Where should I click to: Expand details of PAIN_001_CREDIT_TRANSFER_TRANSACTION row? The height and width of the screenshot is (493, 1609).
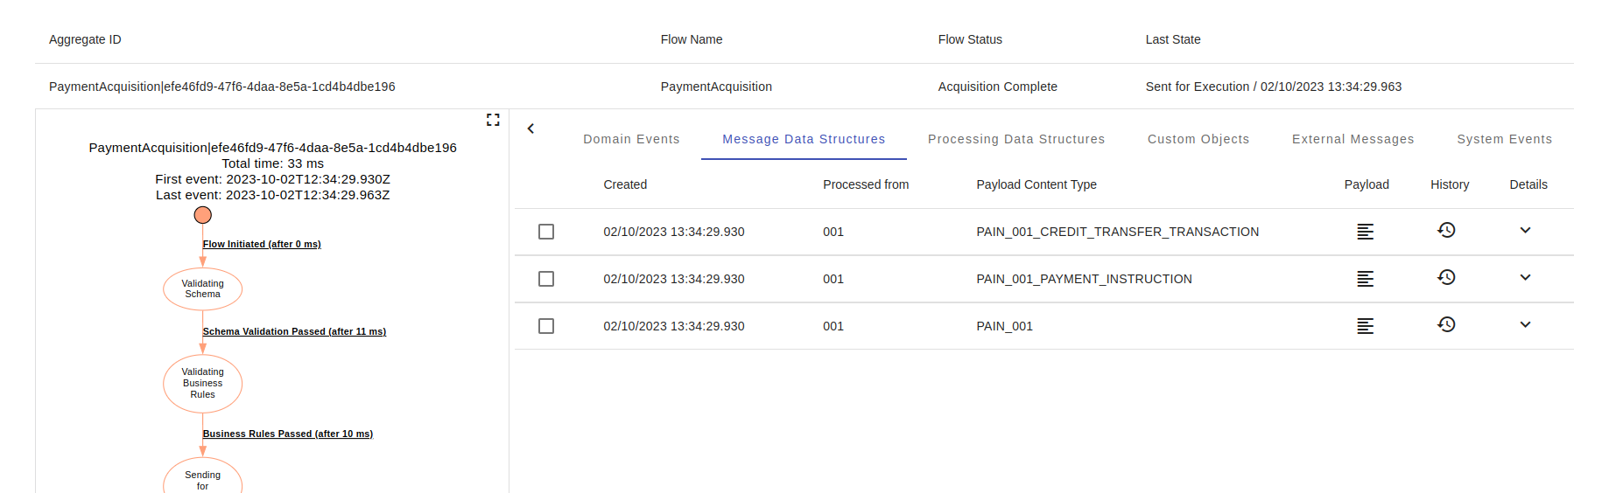click(x=1525, y=230)
